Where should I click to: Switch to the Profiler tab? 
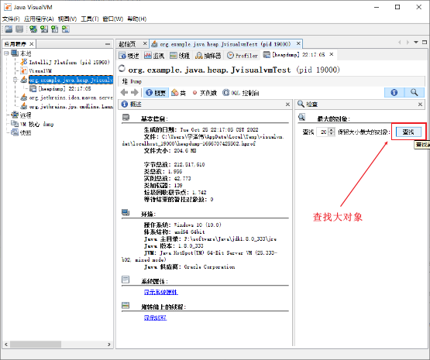pos(243,56)
